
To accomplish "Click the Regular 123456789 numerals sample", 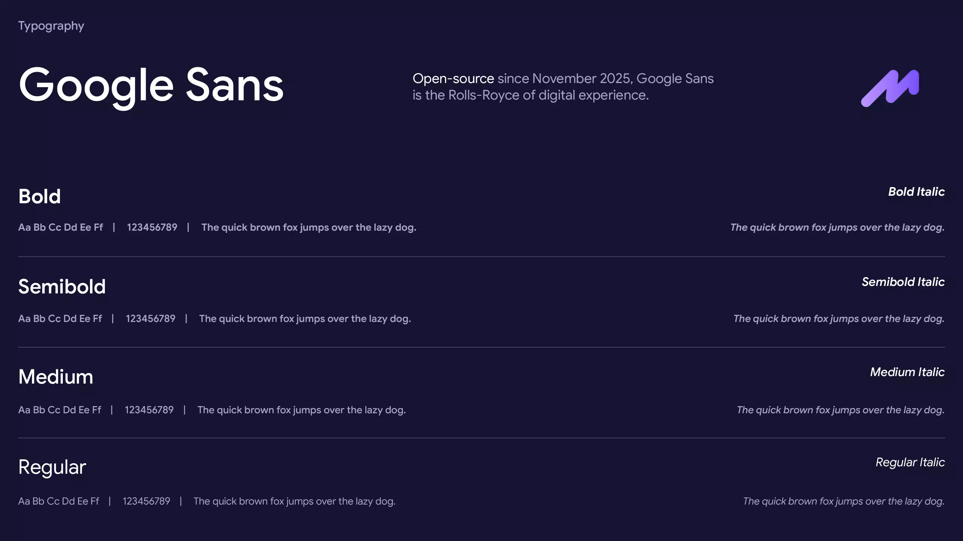I will [x=146, y=501].
